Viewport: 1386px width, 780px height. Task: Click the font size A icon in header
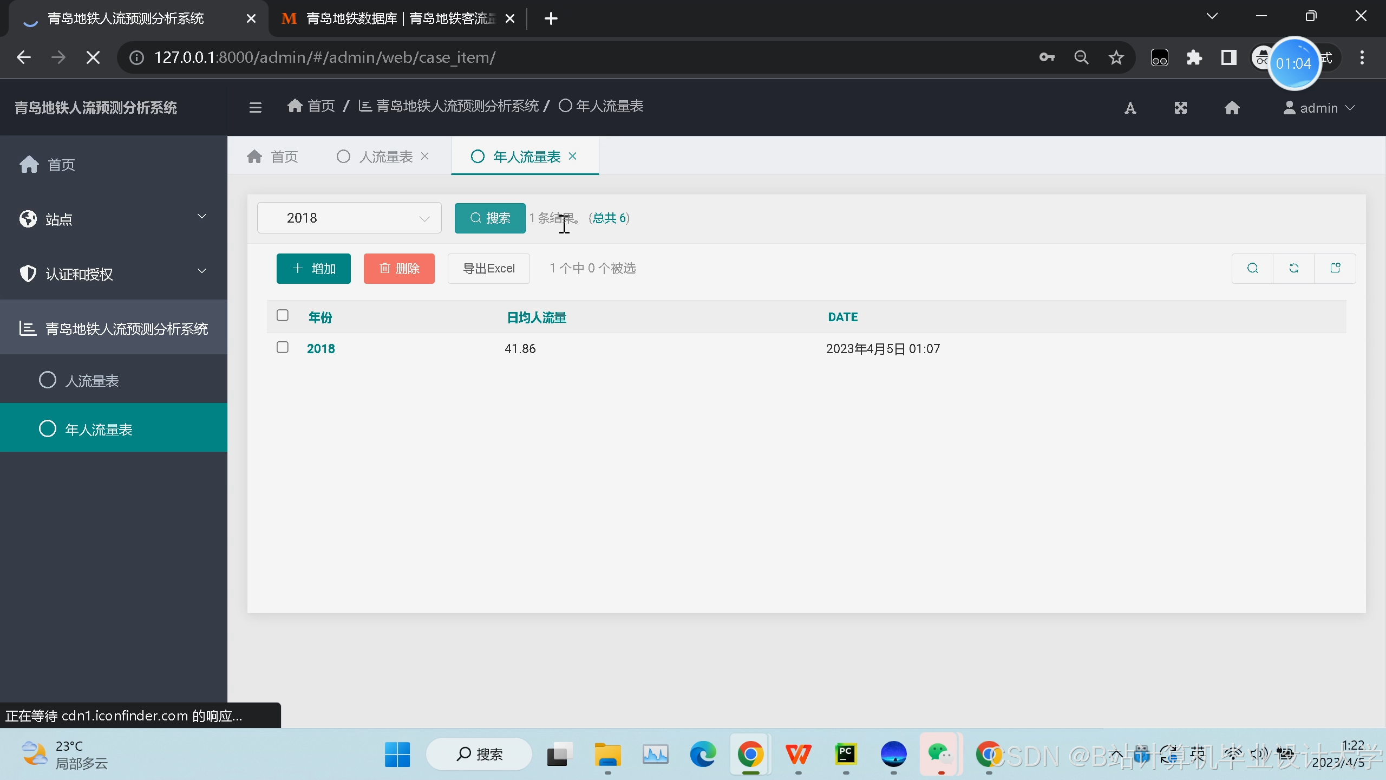[x=1130, y=108]
